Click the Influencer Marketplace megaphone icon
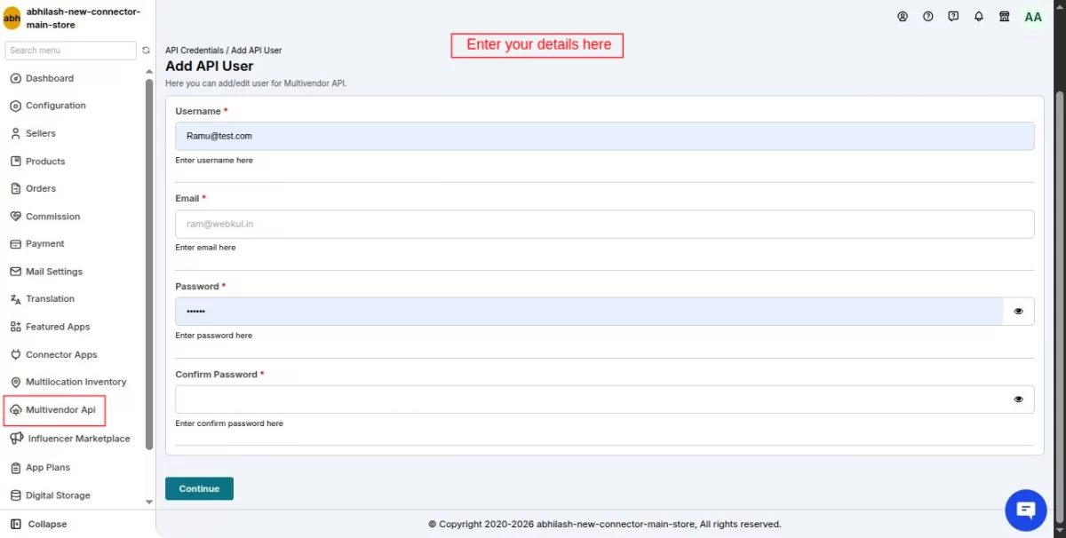Screen dimensions: 1066x538 16,439
